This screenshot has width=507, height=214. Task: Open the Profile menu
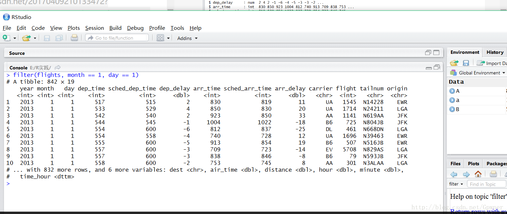(157, 28)
